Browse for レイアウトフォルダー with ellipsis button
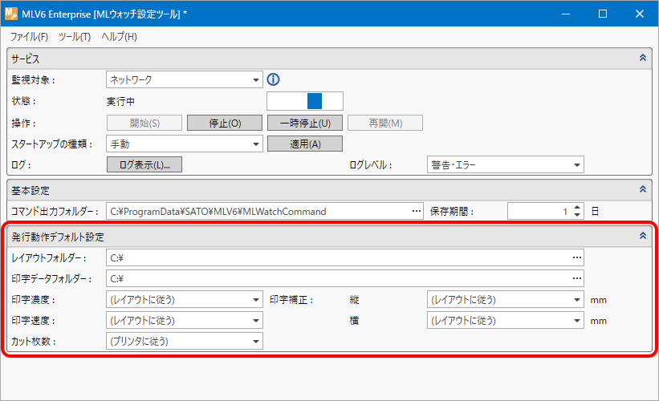659x401 pixels. 577,257
